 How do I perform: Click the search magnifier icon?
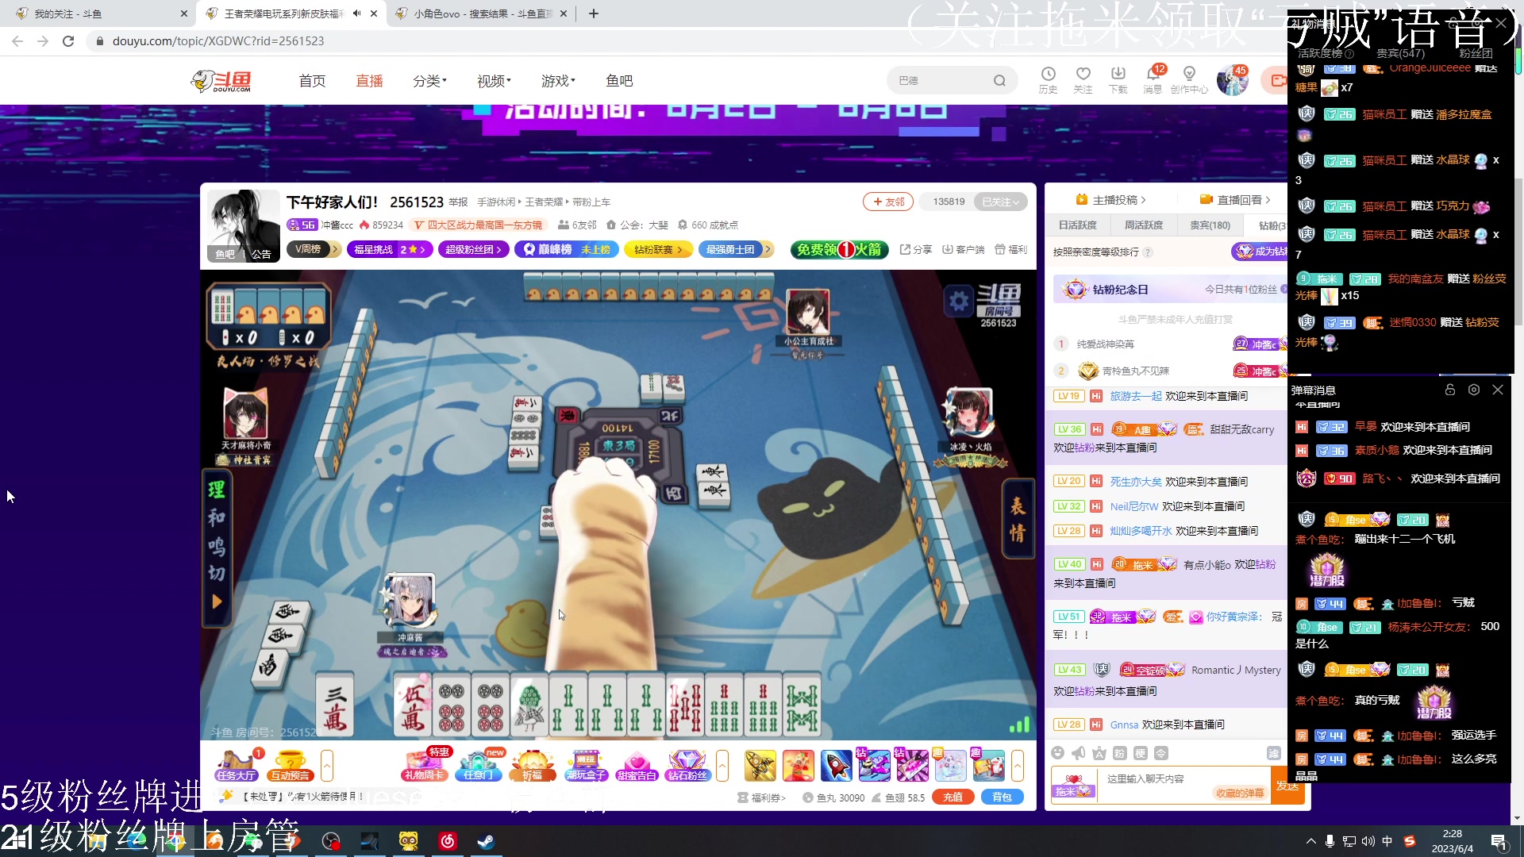[x=999, y=80]
